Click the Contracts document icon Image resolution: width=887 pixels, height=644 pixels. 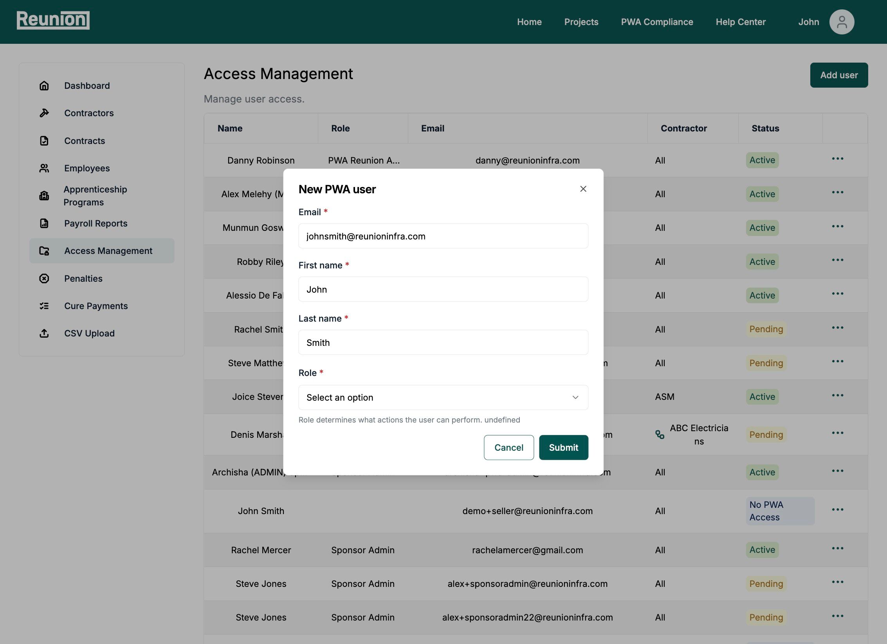(x=44, y=141)
